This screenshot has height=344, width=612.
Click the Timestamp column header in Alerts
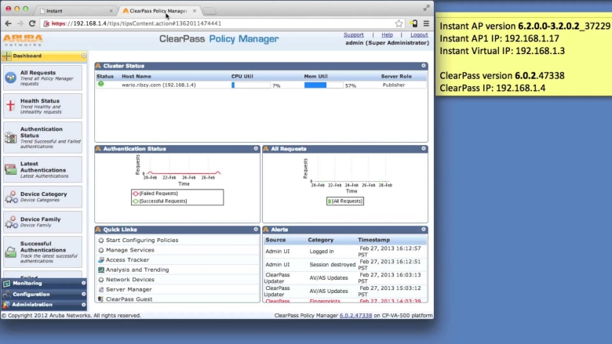point(373,240)
